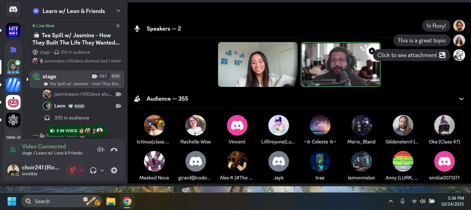The height and width of the screenshot is (210, 471).
Task: Open Mario_Bland audience avatar
Action: (x=361, y=125)
